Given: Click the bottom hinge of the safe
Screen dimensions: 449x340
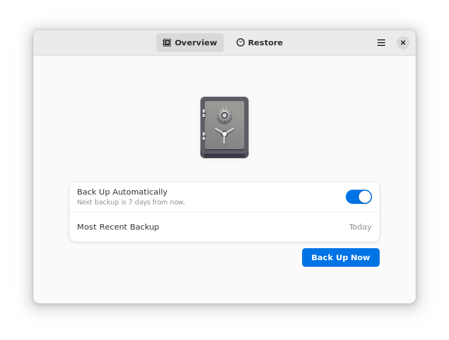Looking at the screenshot, I should pyautogui.click(x=204, y=136).
